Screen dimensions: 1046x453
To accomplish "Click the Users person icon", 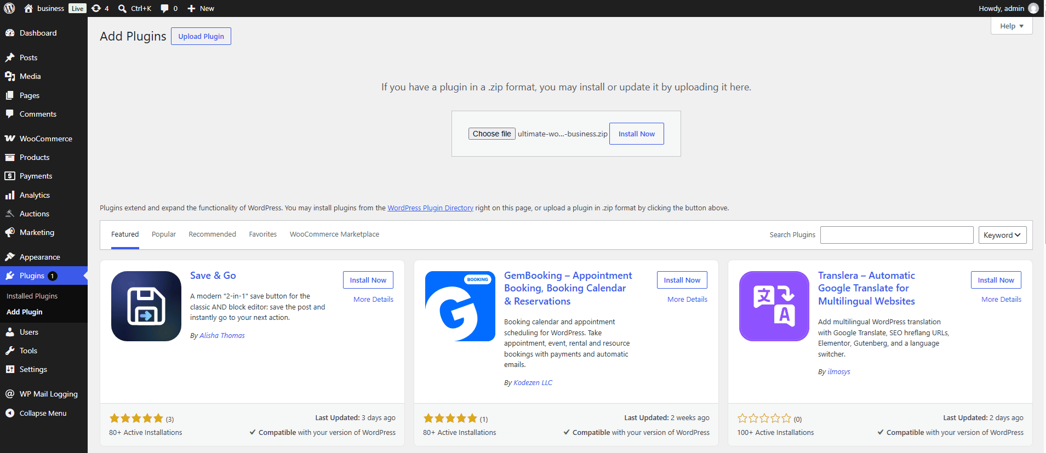I will tap(10, 332).
